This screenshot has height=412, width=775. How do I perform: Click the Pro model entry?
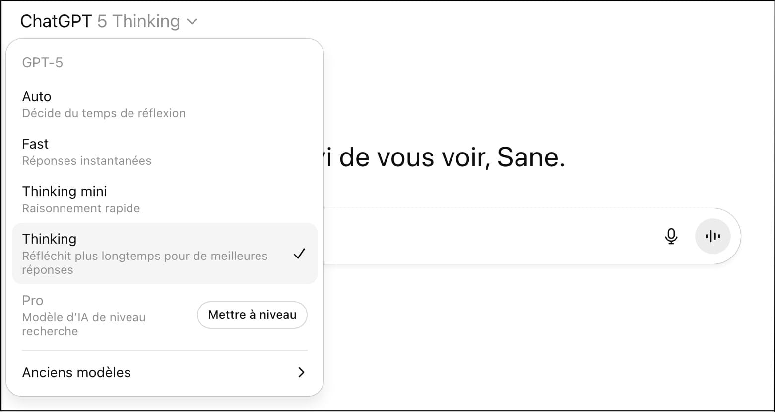(x=33, y=301)
